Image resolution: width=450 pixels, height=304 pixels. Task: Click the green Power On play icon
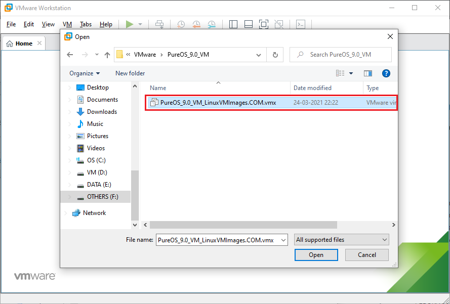(130, 24)
